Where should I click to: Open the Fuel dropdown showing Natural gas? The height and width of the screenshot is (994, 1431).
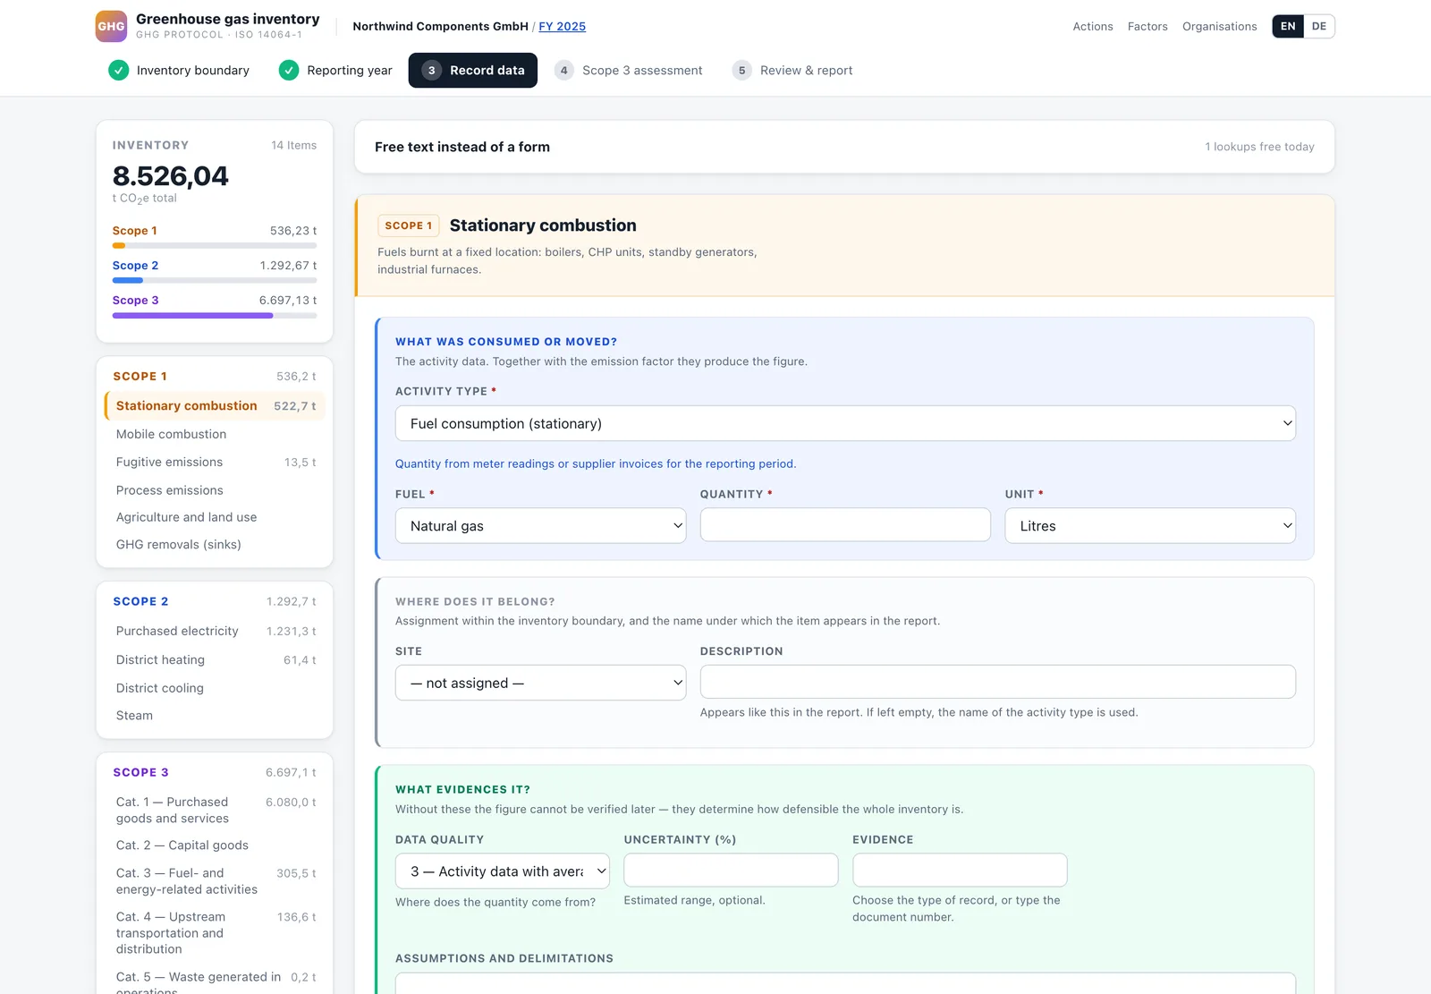(540, 526)
